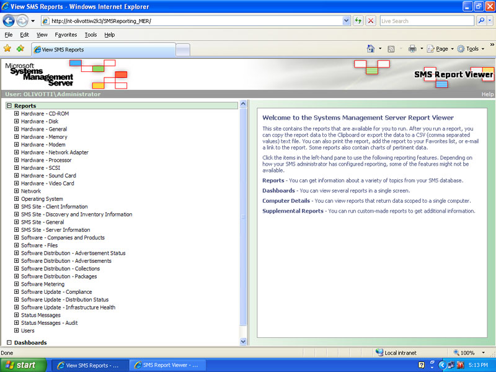Viewport: 496px width, 372px height.
Task: Expand the Dashboards section
Action: [9, 342]
